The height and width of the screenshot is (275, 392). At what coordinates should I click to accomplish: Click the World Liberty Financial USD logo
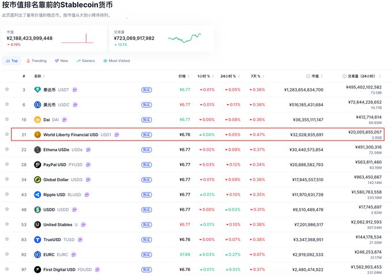click(x=37, y=135)
